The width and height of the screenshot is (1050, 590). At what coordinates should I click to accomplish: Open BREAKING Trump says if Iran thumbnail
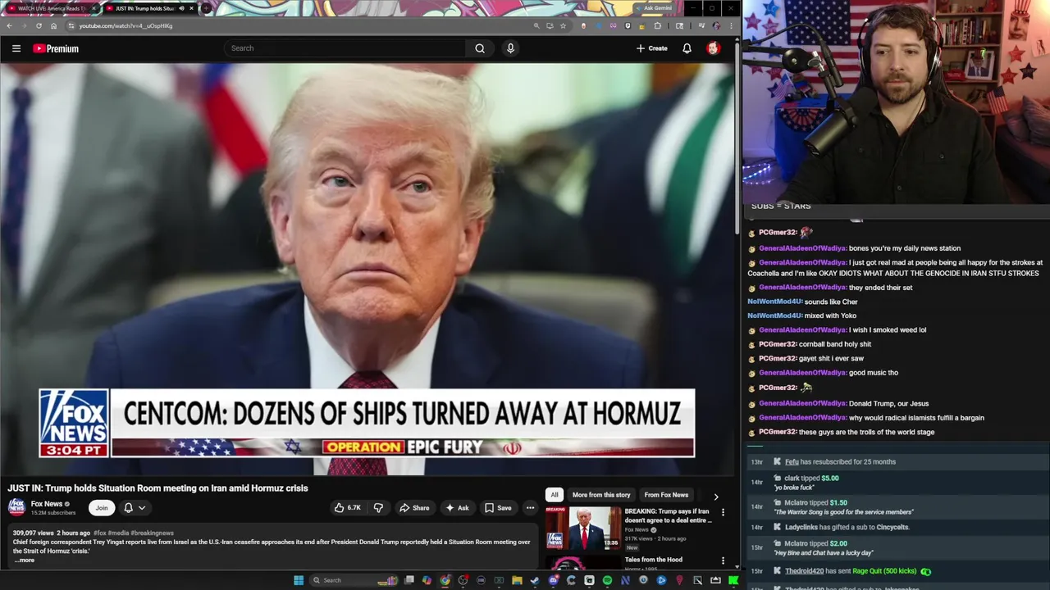coord(583,528)
